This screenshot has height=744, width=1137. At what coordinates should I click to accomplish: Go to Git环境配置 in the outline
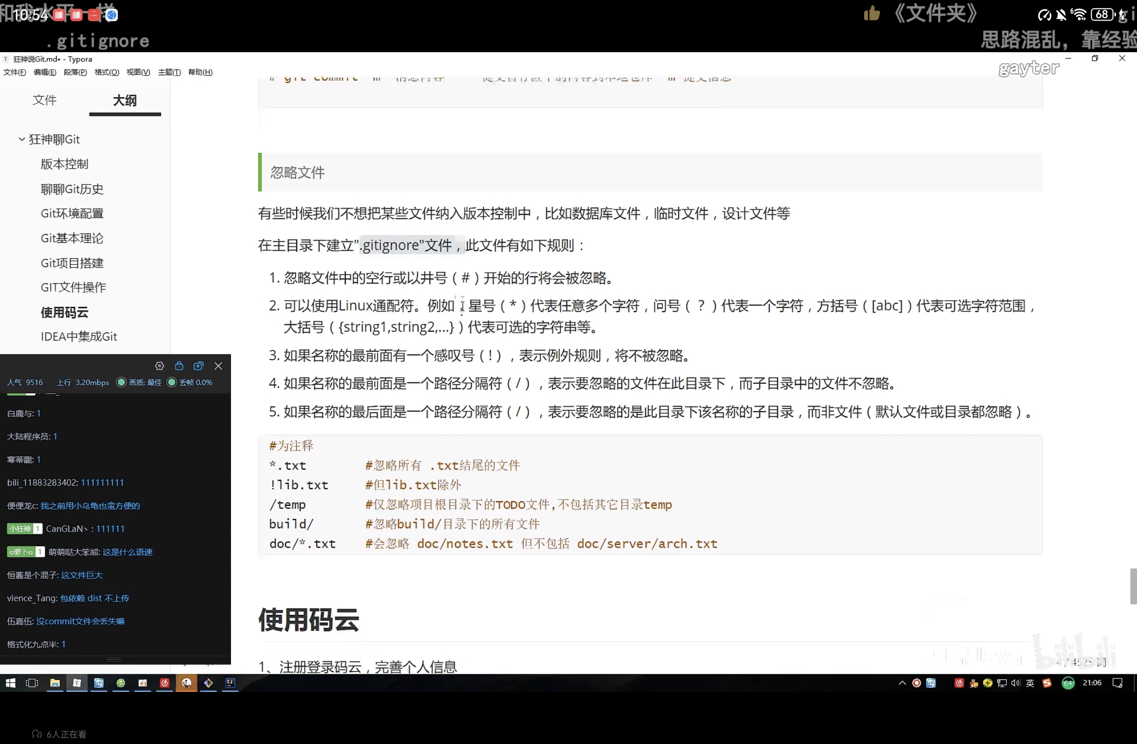click(72, 213)
